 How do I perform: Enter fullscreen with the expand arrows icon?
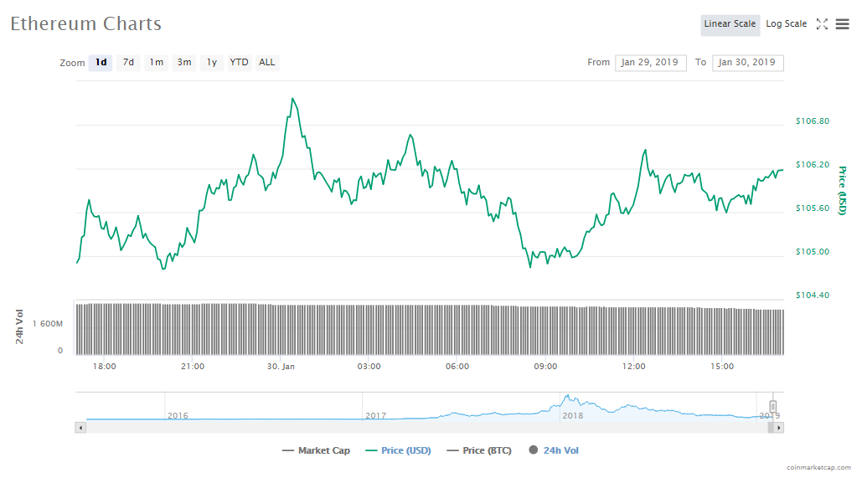[822, 24]
